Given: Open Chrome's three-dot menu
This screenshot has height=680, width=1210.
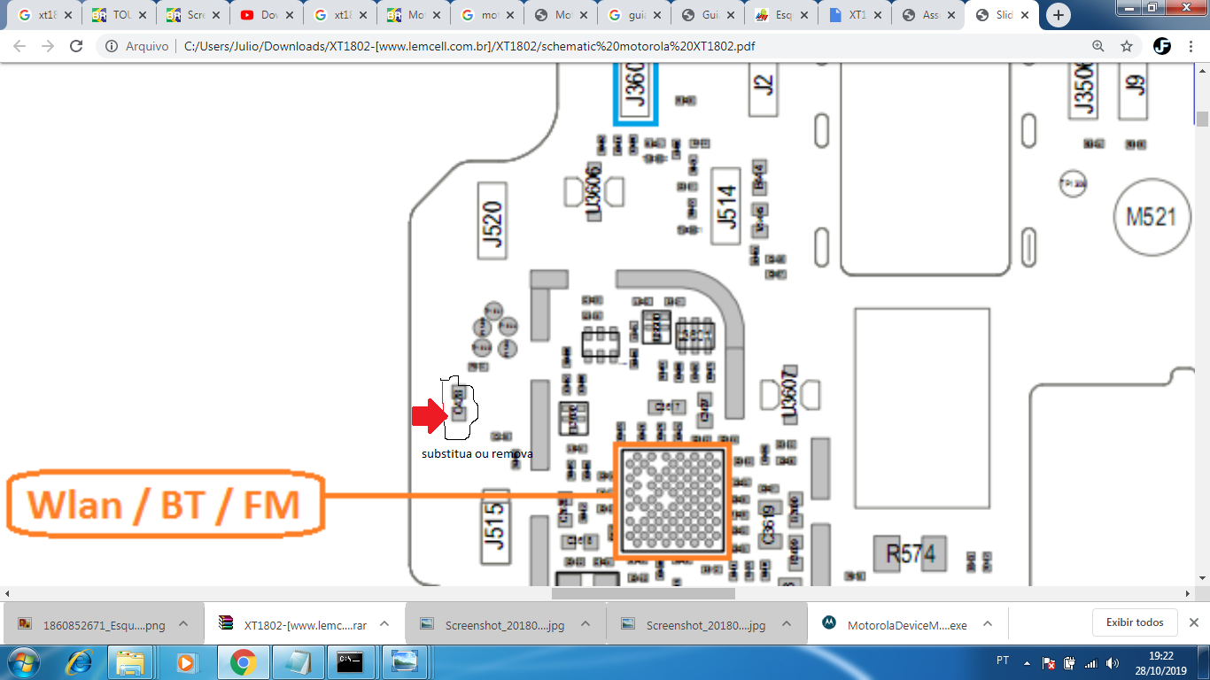Looking at the screenshot, I should click(x=1190, y=46).
